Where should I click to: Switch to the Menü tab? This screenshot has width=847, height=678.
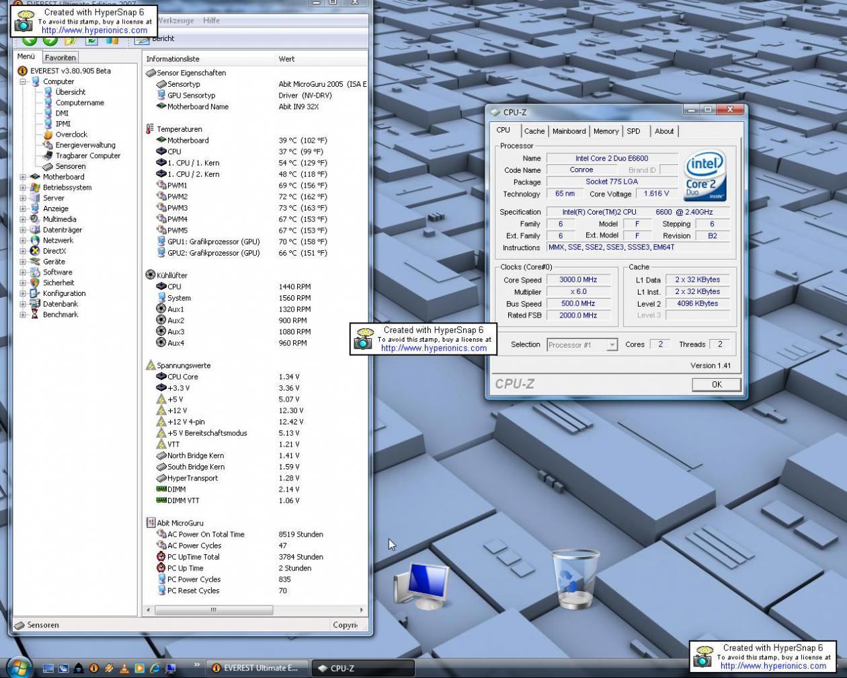[x=26, y=57]
